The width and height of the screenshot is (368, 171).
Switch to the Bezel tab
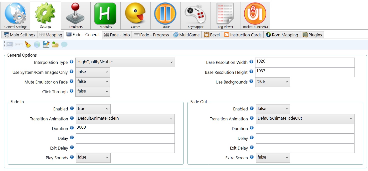tap(212, 35)
